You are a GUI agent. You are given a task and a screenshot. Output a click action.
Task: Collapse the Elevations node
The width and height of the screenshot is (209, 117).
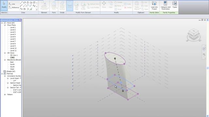[x=5, y=60]
